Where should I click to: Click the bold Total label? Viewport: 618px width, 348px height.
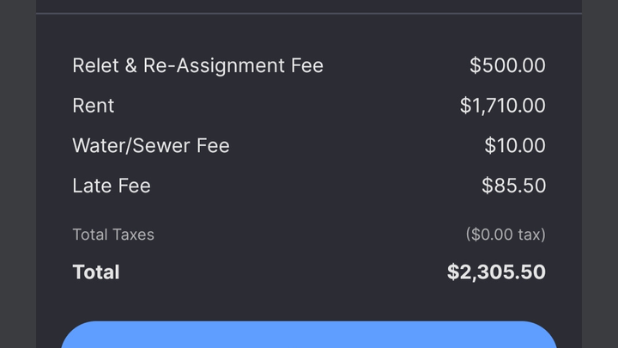[x=96, y=272]
